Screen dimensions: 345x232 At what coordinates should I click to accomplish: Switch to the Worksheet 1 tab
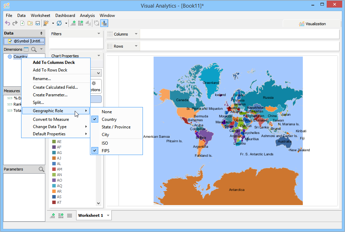point(90,215)
